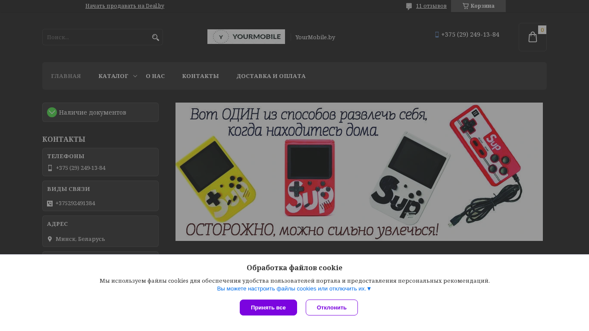Expand the Каталог menu chevron

click(135, 76)
